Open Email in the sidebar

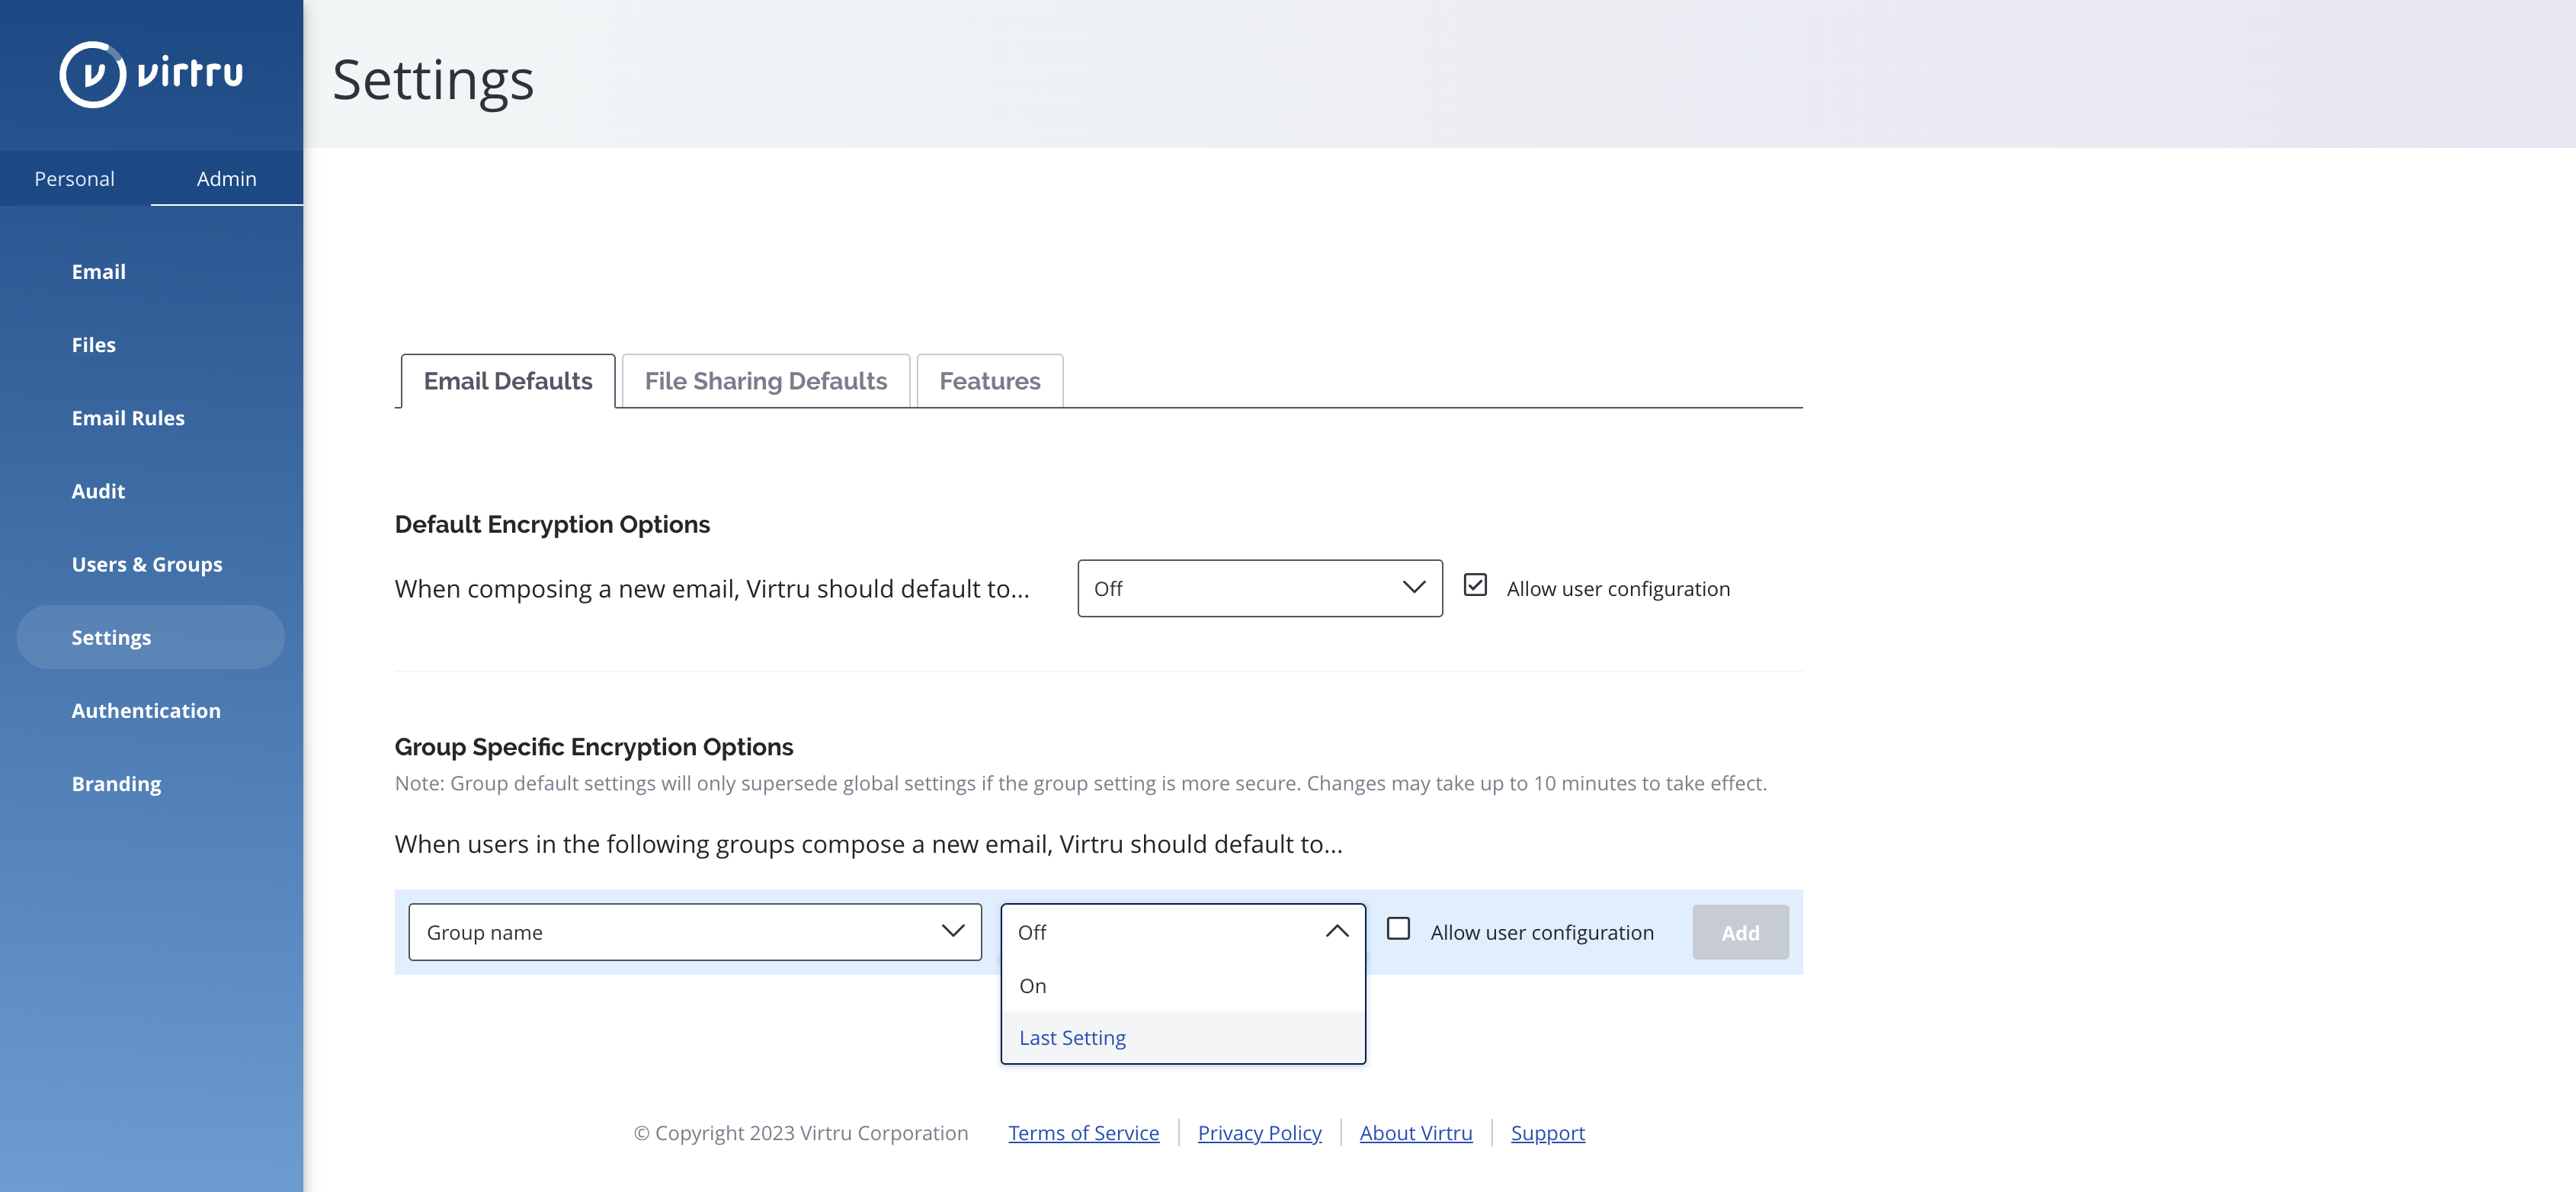pyautogui.click(x=99, y=272)
